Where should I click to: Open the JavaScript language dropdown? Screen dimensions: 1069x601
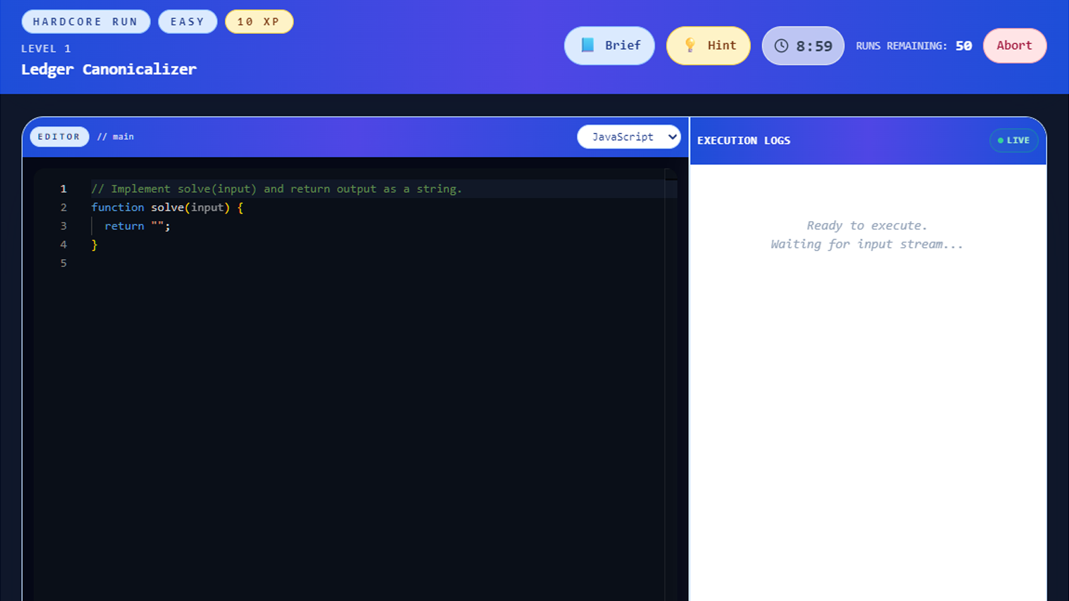click(629, 136)
